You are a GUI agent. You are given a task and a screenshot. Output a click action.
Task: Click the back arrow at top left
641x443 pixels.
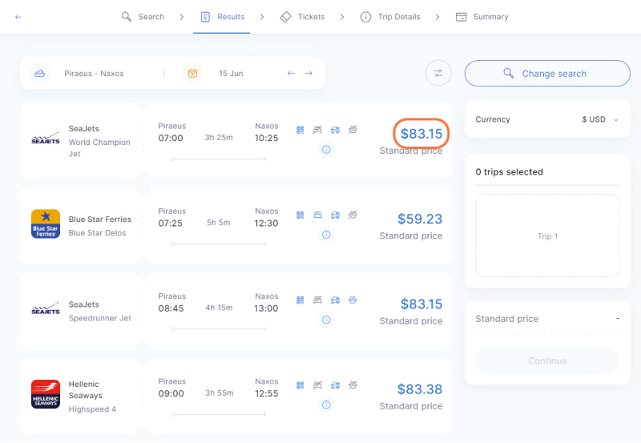(18, 17)
